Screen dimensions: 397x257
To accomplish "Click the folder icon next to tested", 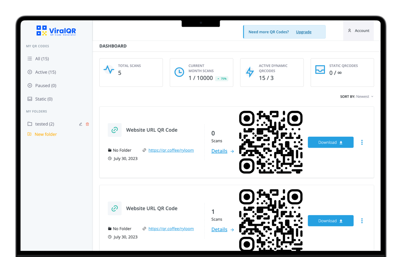I will tap(29, 124).
